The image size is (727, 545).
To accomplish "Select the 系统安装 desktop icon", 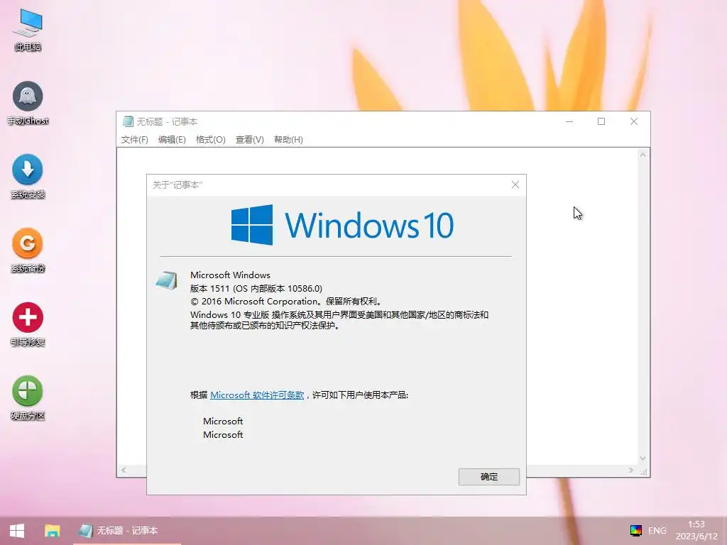I will [x=28, y=177].
